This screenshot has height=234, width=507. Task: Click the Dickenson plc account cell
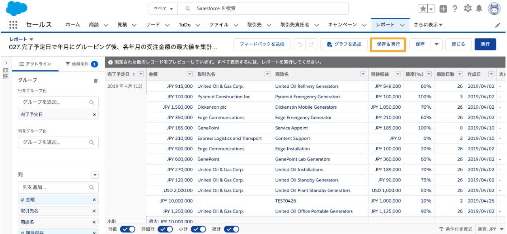(212, 107)
